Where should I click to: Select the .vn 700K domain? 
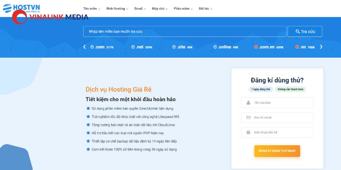(x=305, y=47)
